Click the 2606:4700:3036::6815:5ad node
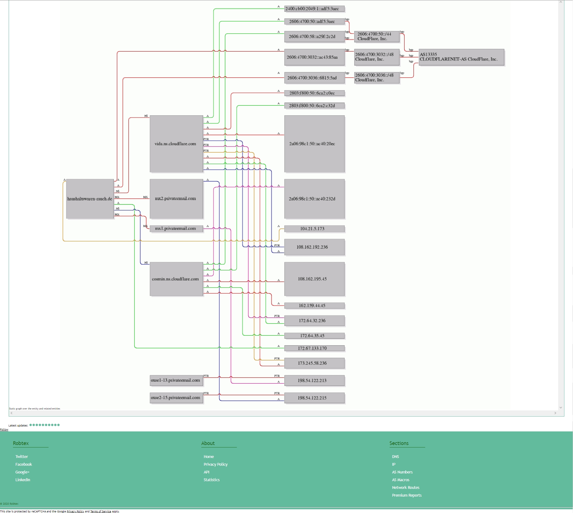The height and width of the screenshot is (513, 573). click(x=314, y=78)
